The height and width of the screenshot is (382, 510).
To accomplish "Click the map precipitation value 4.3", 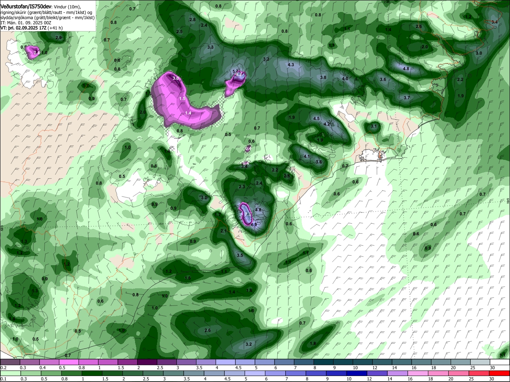I will [291, 65].
